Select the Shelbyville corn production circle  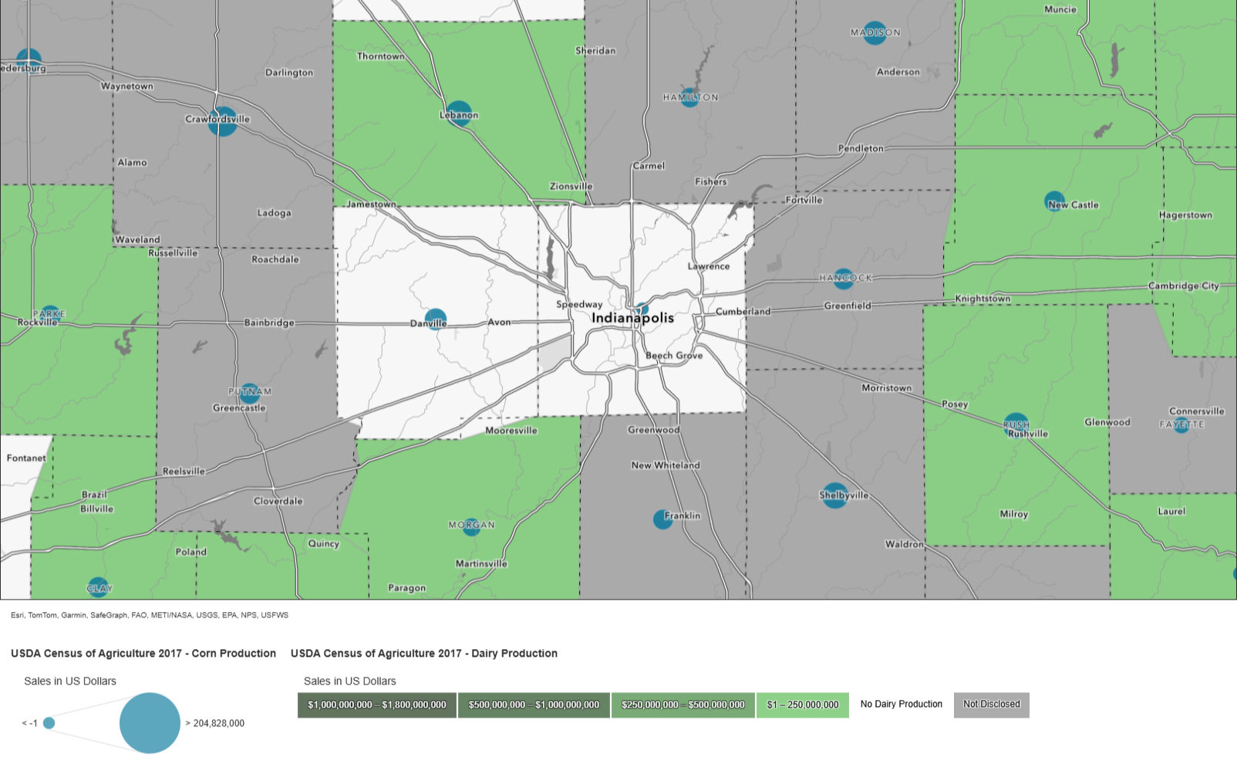coord(834,497)
